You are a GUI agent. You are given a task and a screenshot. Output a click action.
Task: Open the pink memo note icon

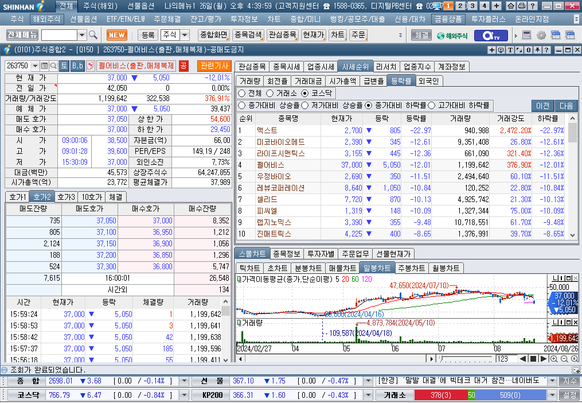tap(90, 66)
